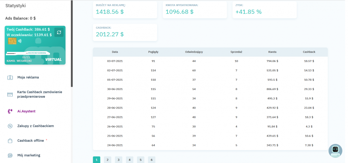
Task: Select current page 1 button
Action: point(96,159)
